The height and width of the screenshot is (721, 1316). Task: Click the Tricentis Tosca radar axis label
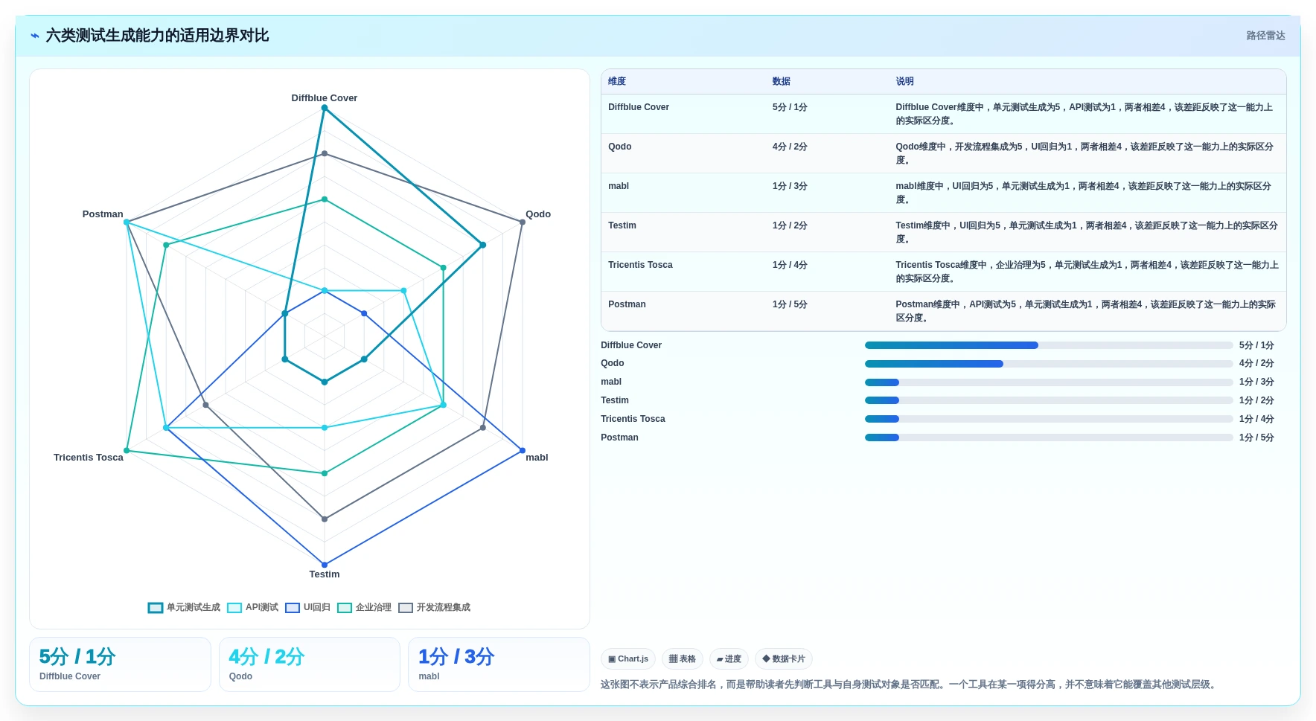click(x=89, y=458)
